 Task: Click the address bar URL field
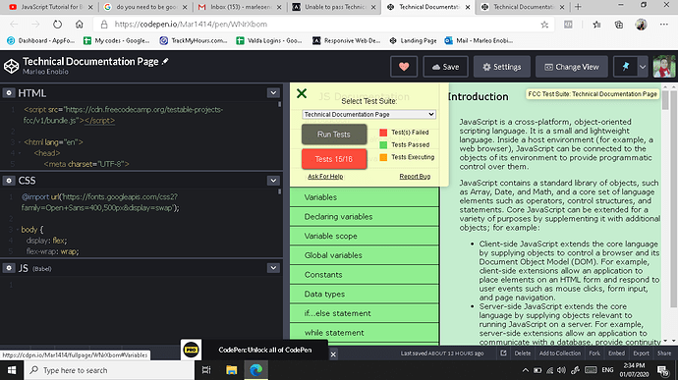[320, 25]
